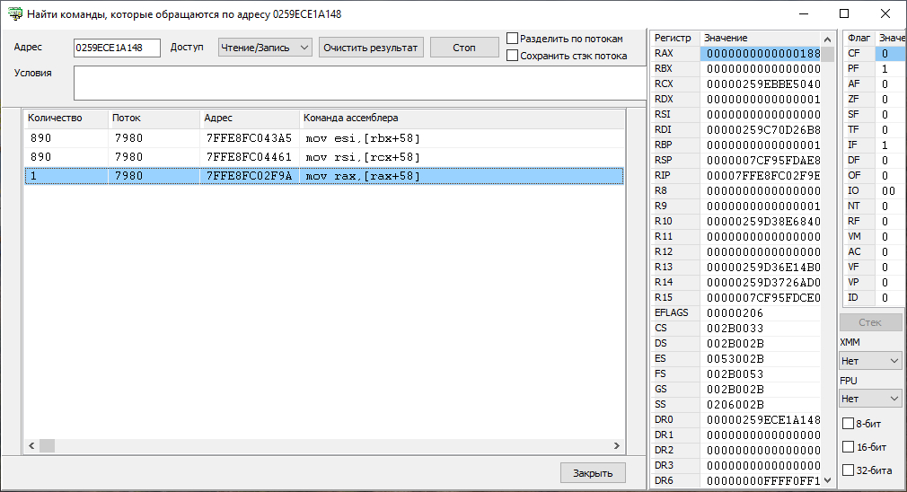Click address cell 7FFE8FC04461

250,157
